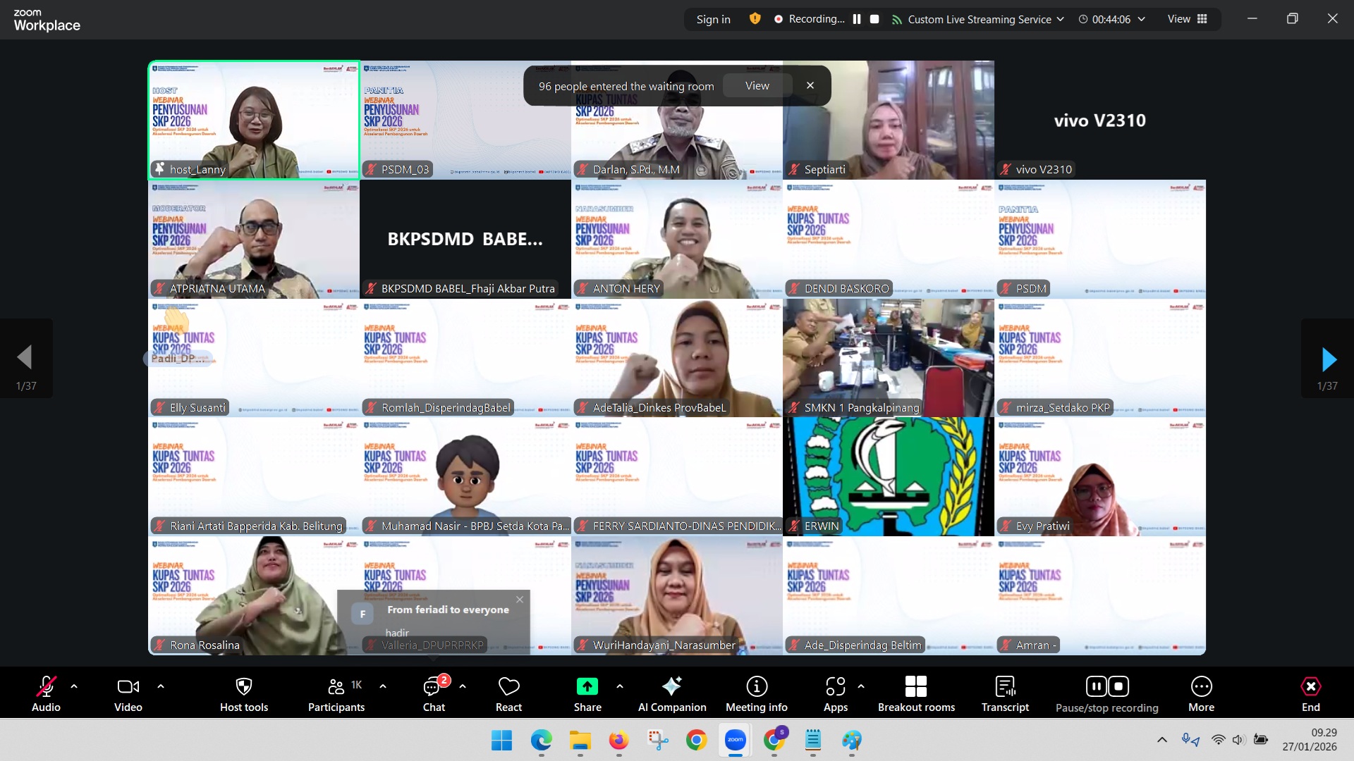
Task: Open the Participants panel
Action: (336, 687)
